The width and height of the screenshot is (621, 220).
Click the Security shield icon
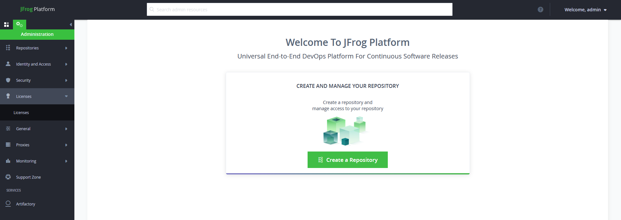8,80
